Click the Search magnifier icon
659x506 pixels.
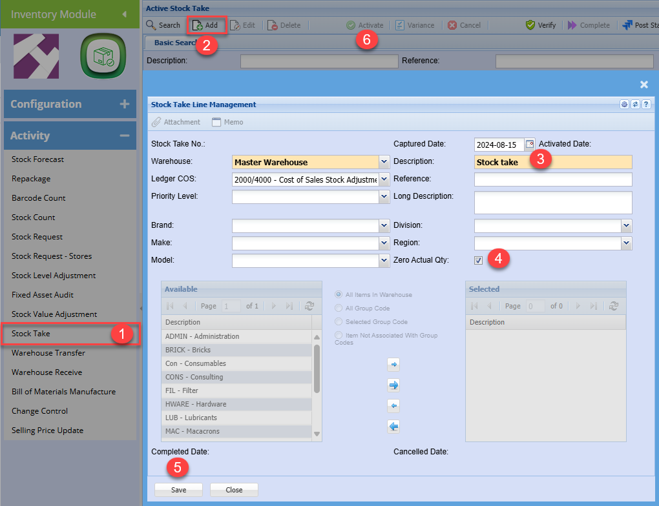(x=151, y=25)
